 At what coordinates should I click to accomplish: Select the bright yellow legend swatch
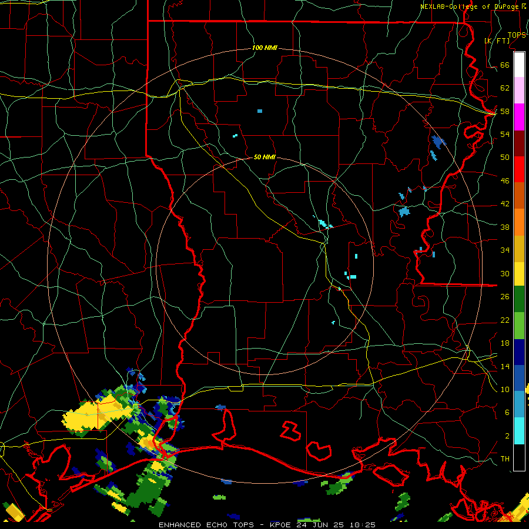519,274
